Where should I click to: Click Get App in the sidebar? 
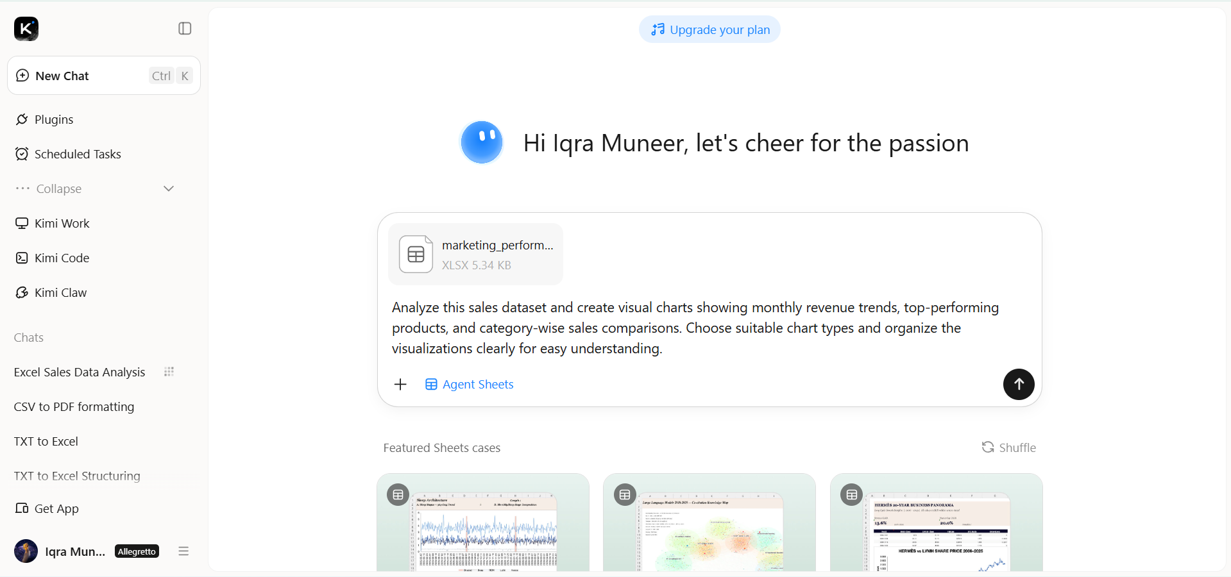click(x=47, y=508)
